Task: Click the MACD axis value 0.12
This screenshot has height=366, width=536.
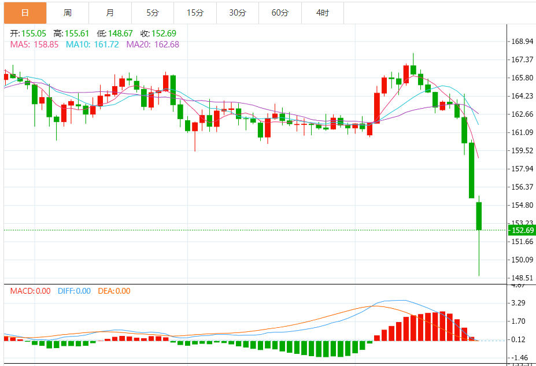Action: click(x=518, y=339)
